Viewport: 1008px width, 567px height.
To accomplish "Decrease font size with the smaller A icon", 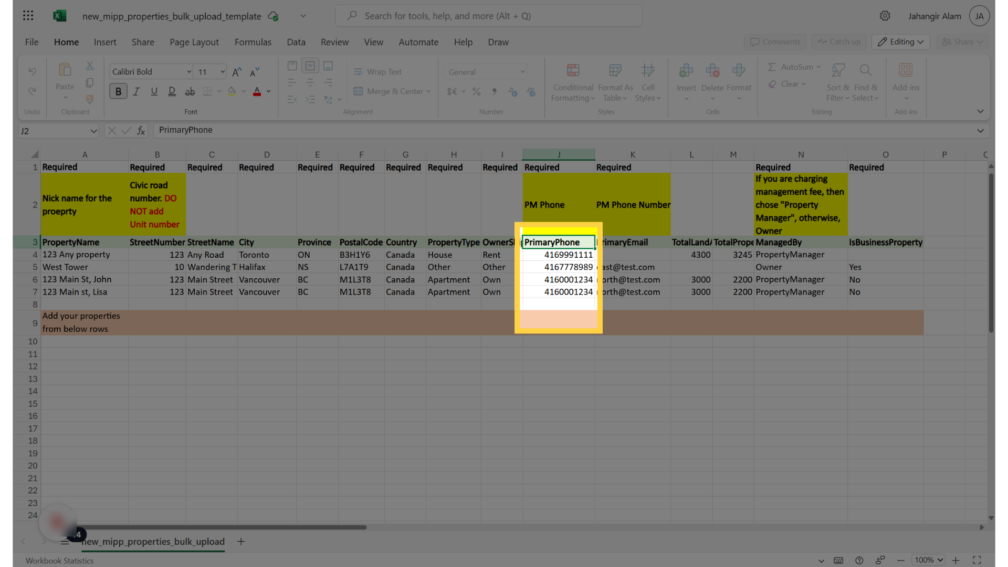I will (x=255, y=72).
